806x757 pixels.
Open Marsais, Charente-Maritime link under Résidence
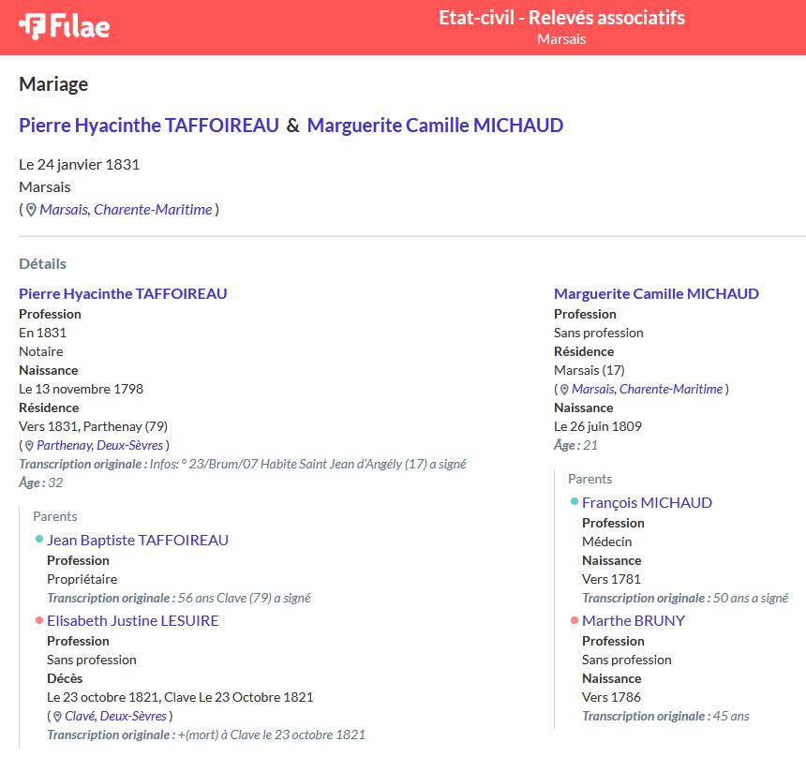coord(648,390)
